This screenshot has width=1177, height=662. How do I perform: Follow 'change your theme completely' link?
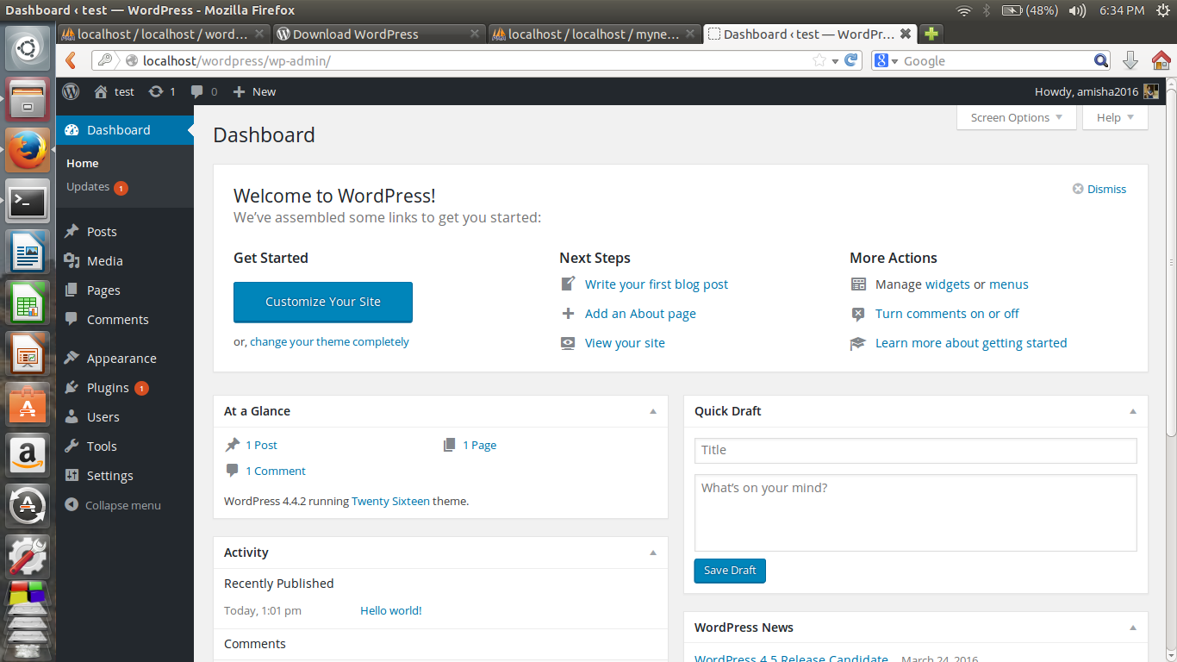click(329, 341)
